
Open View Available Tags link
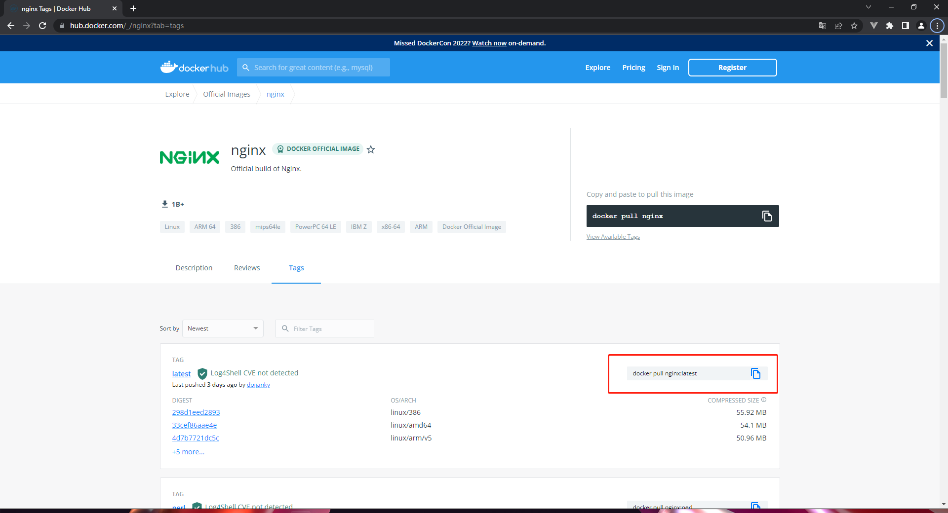[613, 237]
